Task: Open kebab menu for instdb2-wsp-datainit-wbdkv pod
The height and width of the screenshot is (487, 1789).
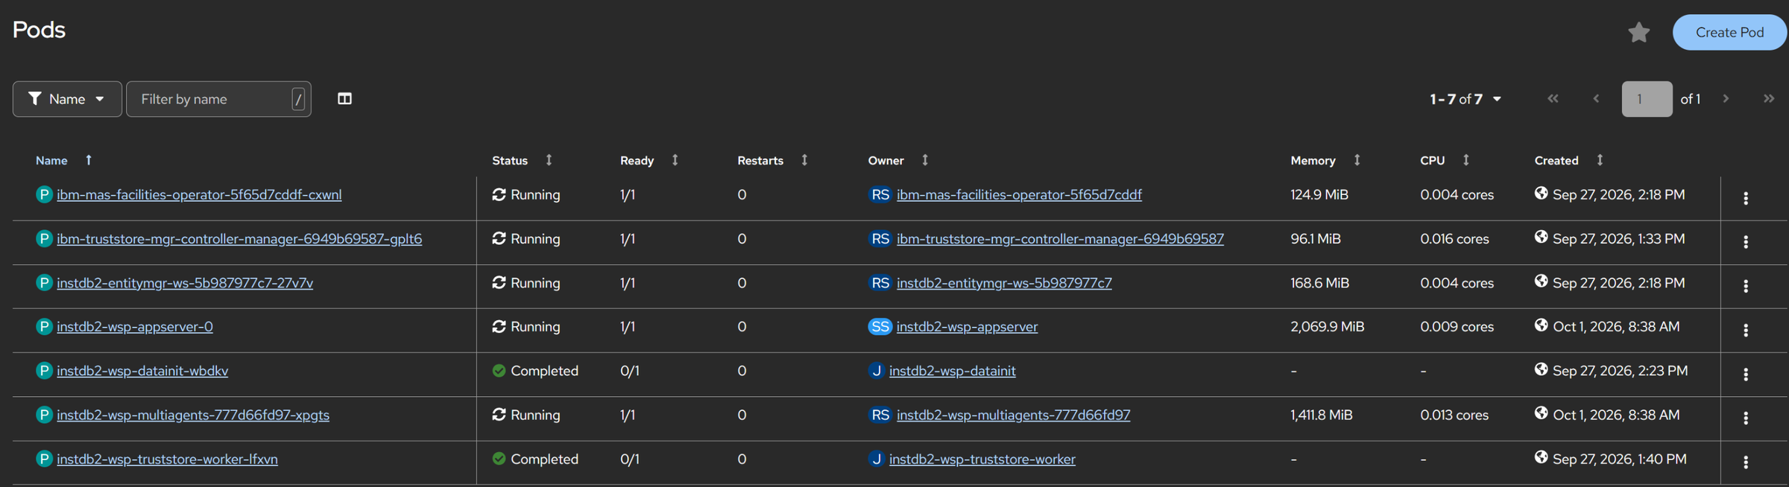Action: click(x=1745, y=374)
